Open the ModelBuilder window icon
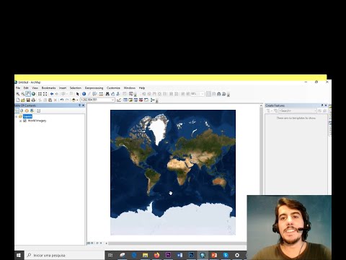This screenshot has height=260, width=346. pyautogui.click(x=153, y=100)
